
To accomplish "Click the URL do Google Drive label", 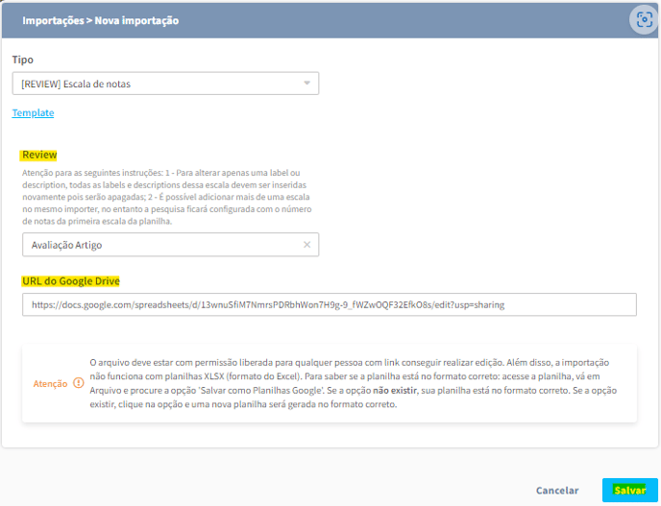I will tap(71, 281).
